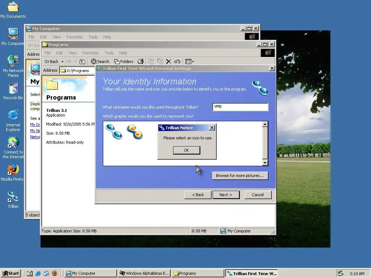The height and width of the screenshot is (278, 371).
Task: Click Firefox quick launch icon
Action: 55,273
